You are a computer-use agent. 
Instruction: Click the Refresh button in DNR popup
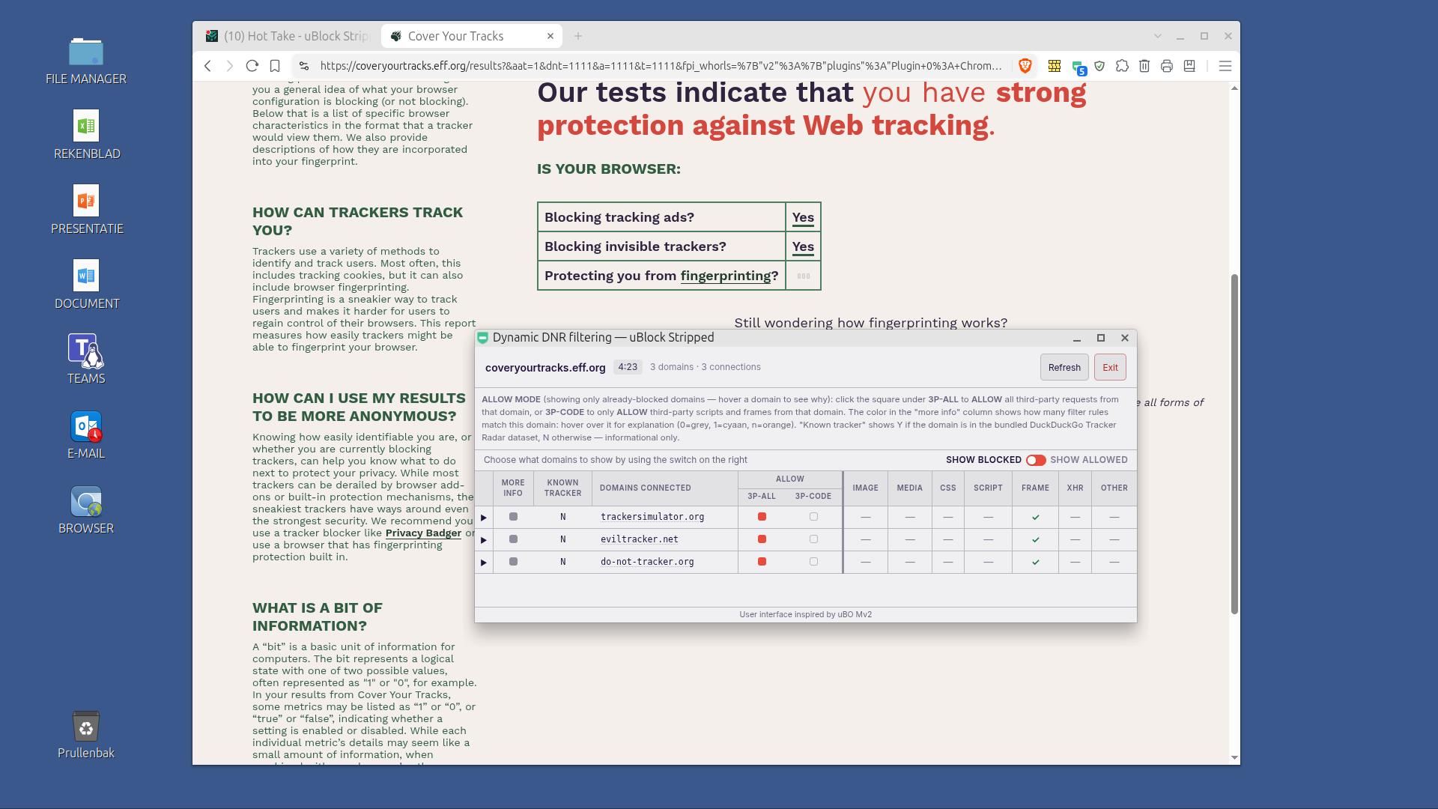(1064, 367)
